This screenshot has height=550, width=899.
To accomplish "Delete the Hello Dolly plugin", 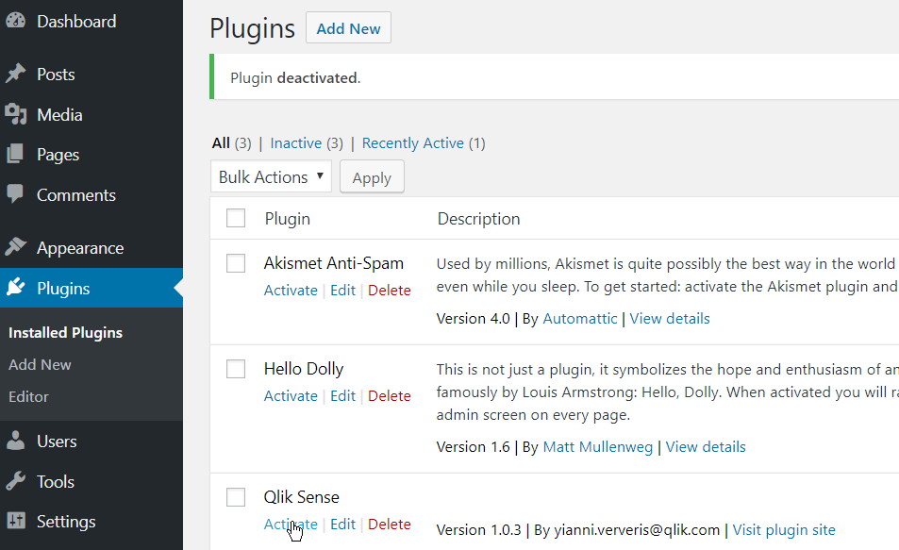I will [390, 396].
